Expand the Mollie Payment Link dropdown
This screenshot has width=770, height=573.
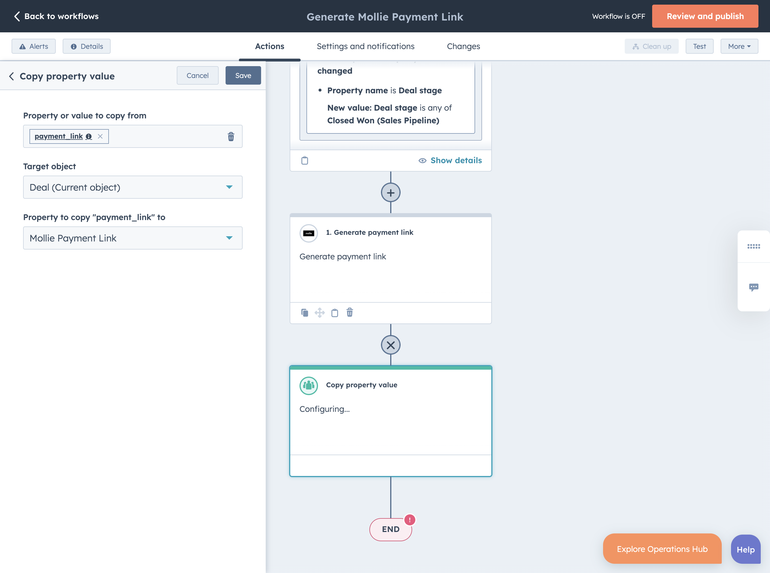tap(133, 238)
